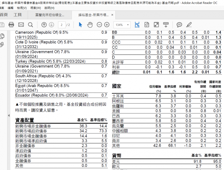Viewport: 224px width, 170px height.
Task: Open the Find text magnifier icon
Action: (30, 25)
